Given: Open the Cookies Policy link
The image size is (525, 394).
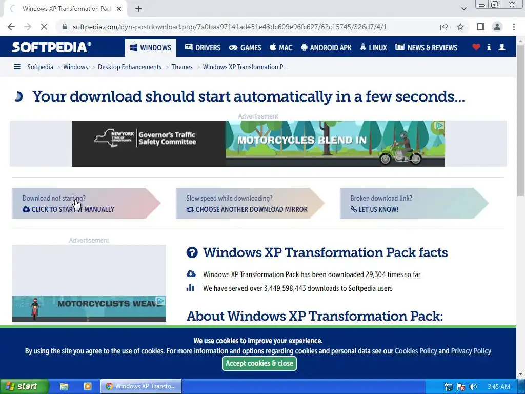Looking at the screenshot, I should tap(416, 351).
